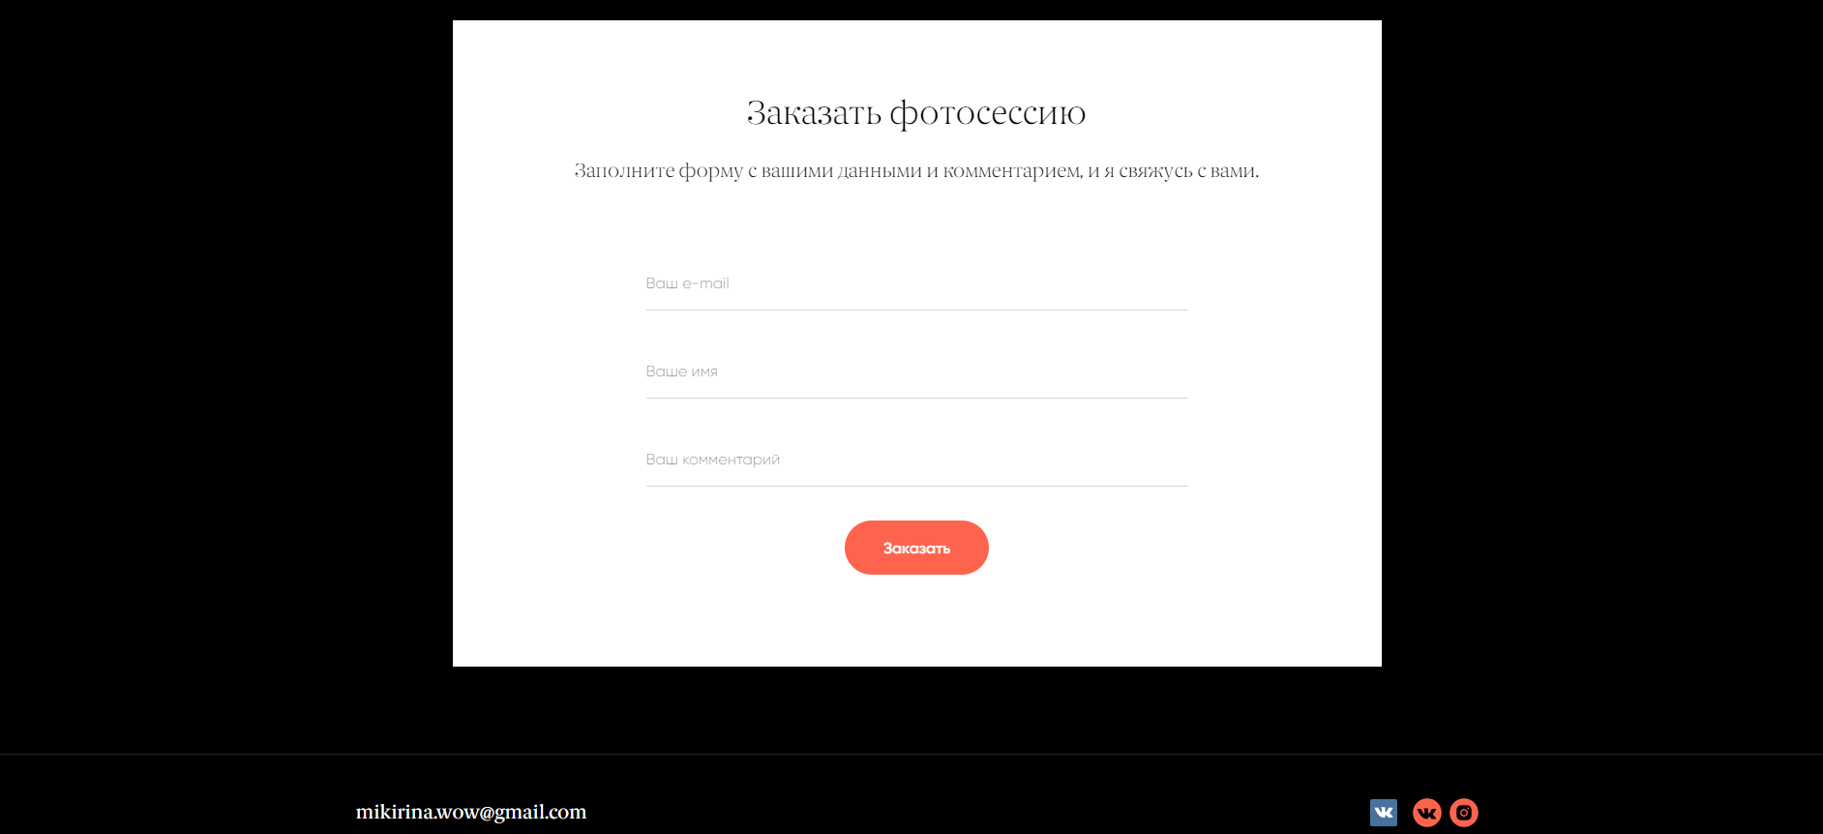Image resolution: width=1823 pixels, height=834 pixels.
Task: Open the round orange VK icon
Action: click(x=1427, y=813)
